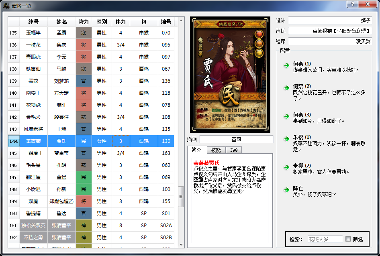Switch to the 简介 tab
380x256 pixels.
197,150
